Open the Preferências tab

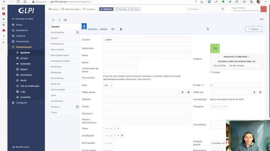(64, 44)
